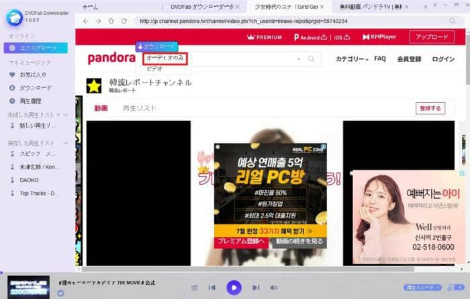Click 会員登録 to register
470x299 pixels.
[x=409, y=59]
